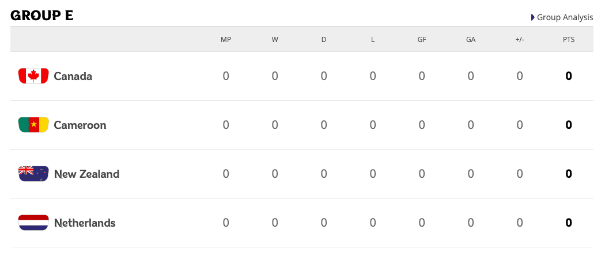The image size is (605, 256).
Task: Select the Cameroon team name
Action: coord(80,125)
